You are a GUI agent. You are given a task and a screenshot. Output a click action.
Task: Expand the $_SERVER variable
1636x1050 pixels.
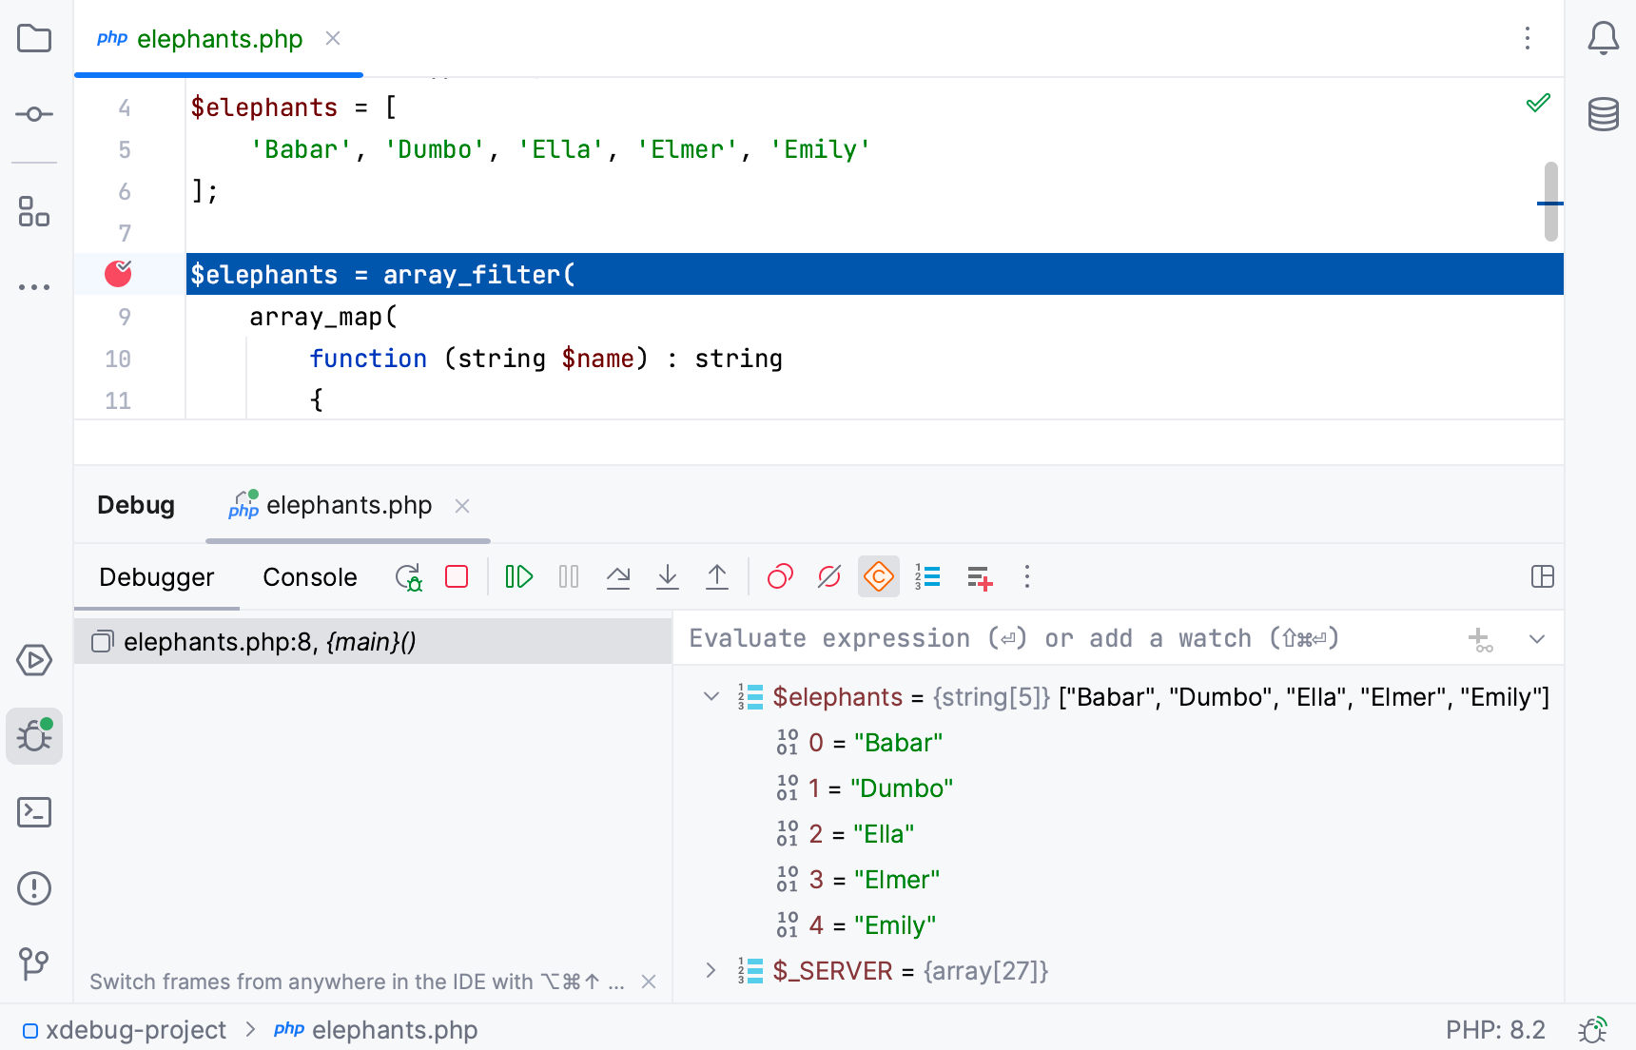coord(710,970)
